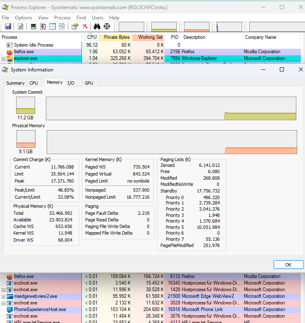Open process Properties toolbar icon
This screenshot has height=323, width=305.
(x=75, y=26)
